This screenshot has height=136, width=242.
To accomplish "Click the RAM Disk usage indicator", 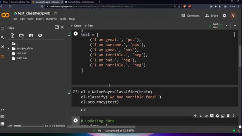I will (x=218, y=26).
